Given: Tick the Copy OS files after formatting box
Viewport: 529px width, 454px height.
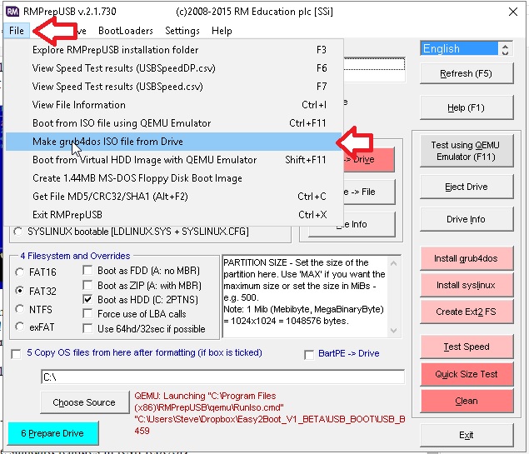Looking at the screenshot, I should point(16,355).
